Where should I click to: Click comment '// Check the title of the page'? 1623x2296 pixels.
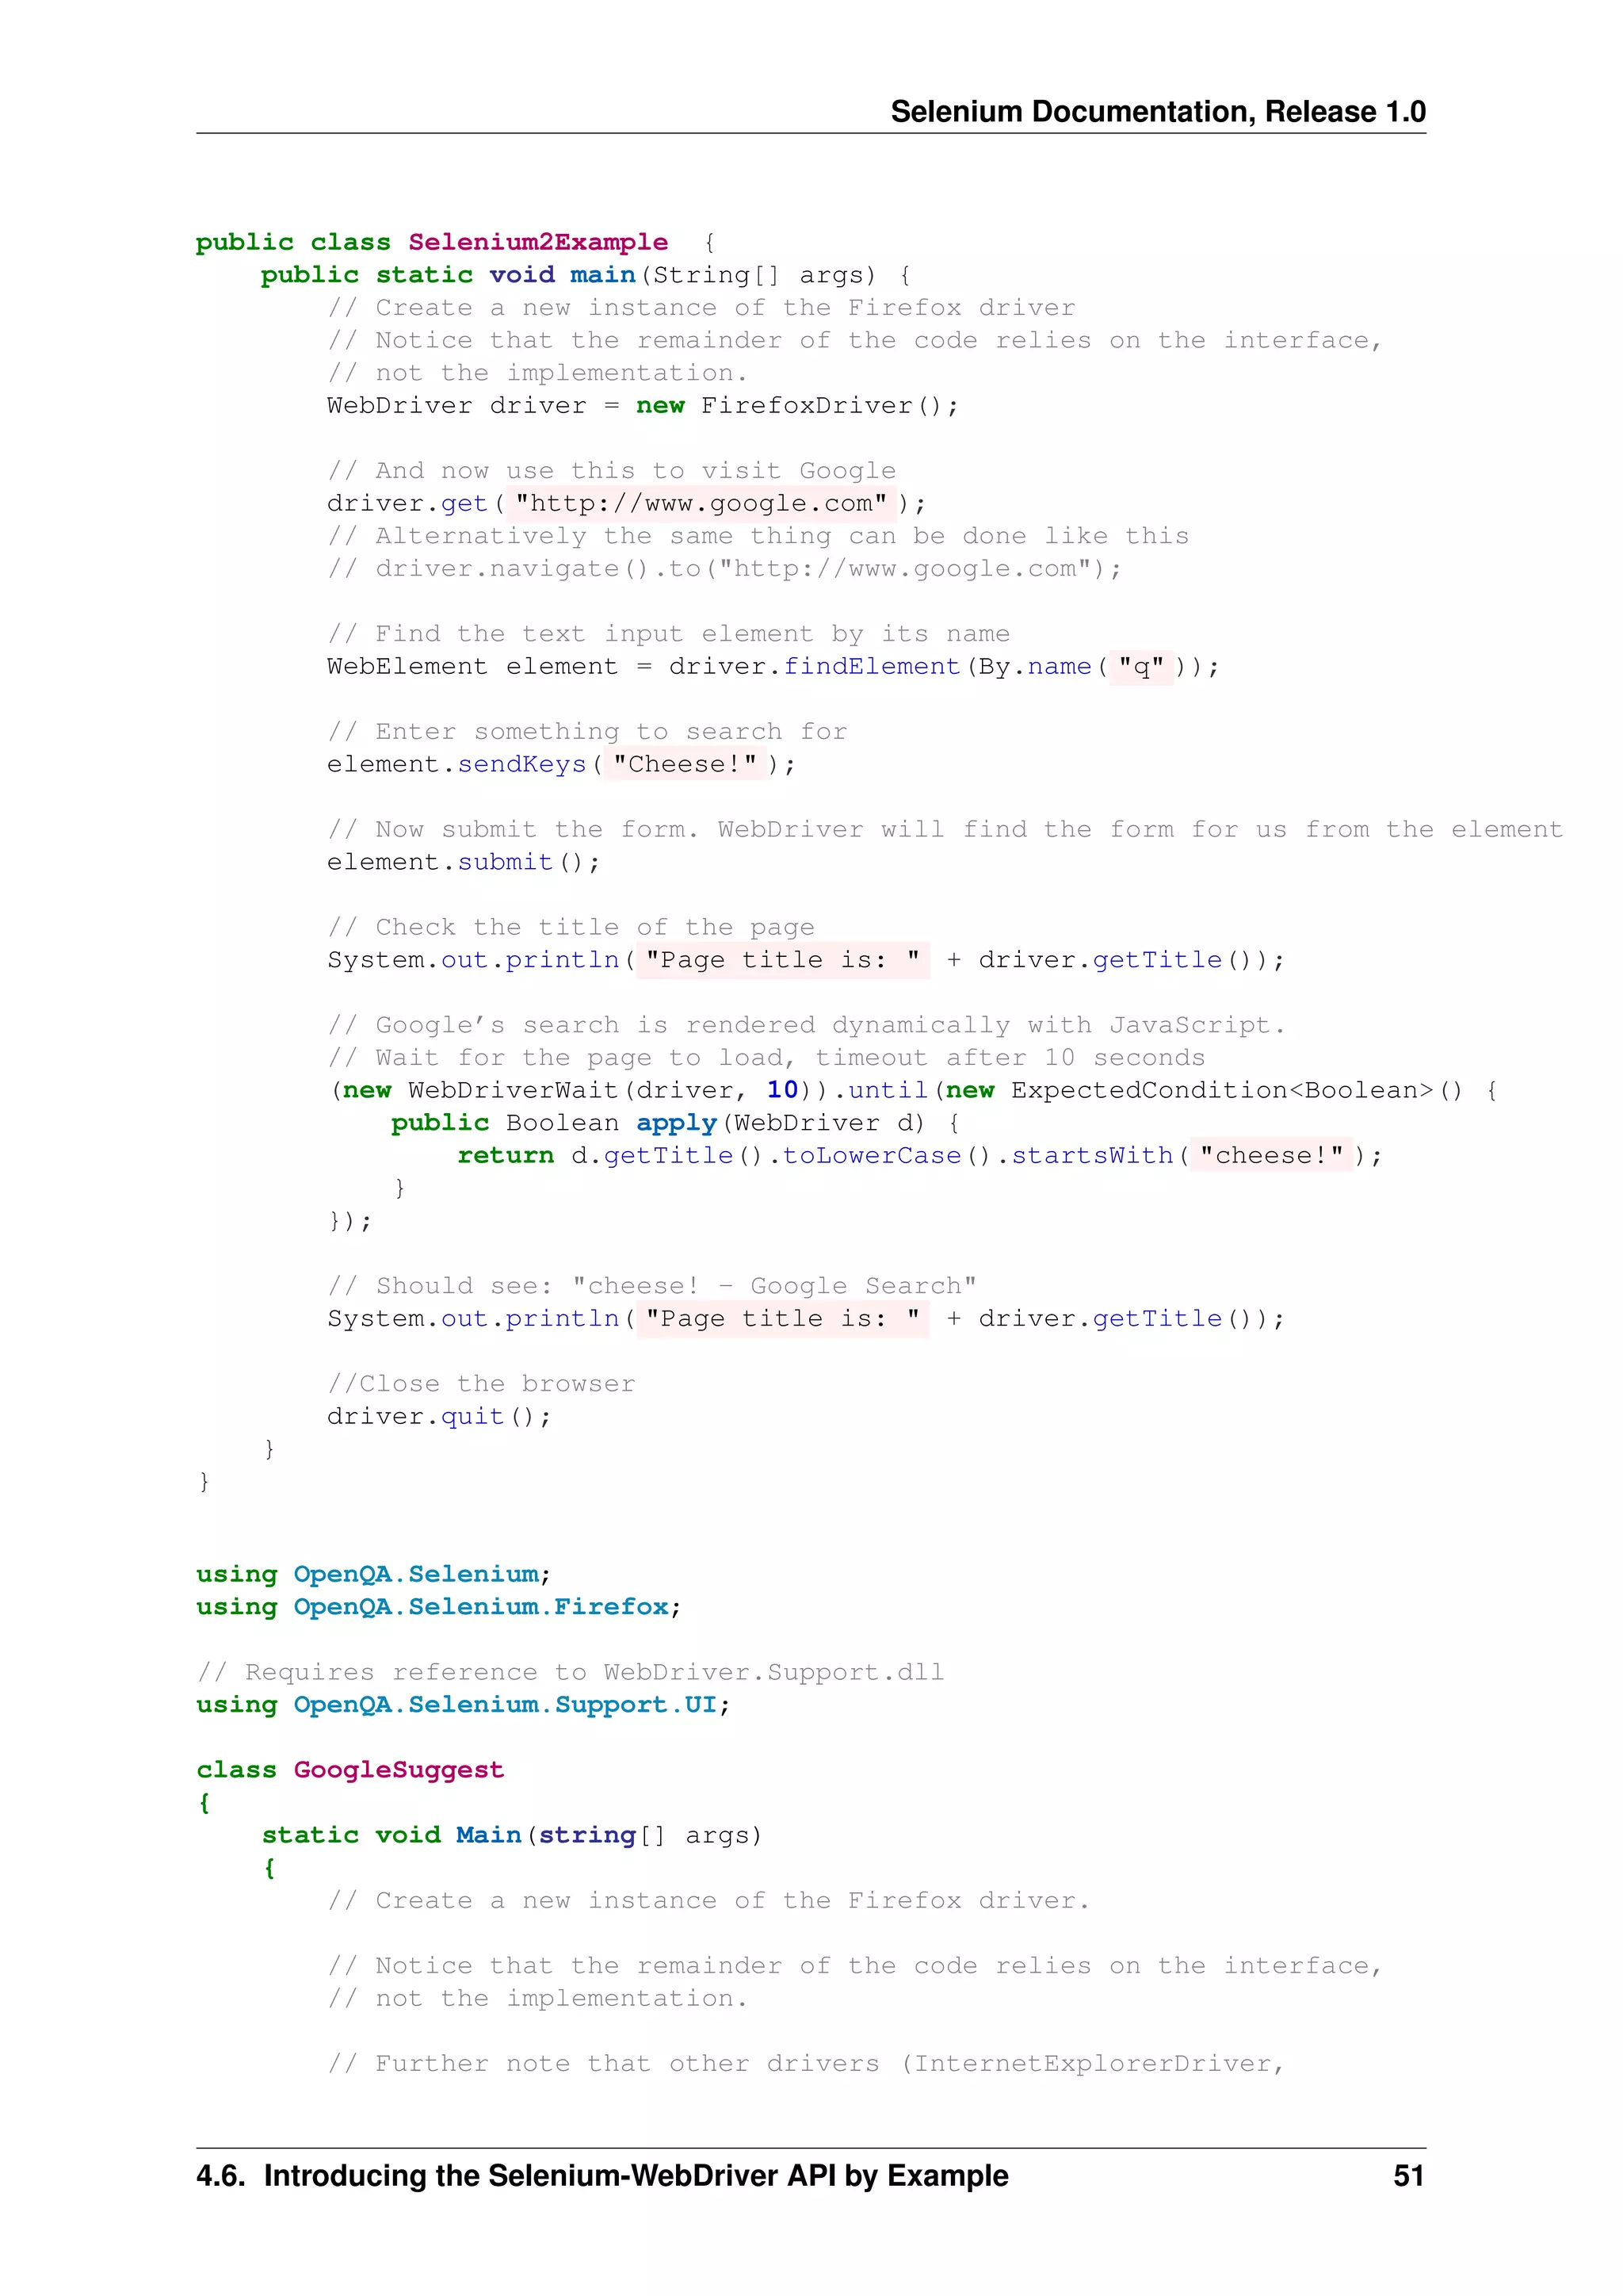click(571, 927)
